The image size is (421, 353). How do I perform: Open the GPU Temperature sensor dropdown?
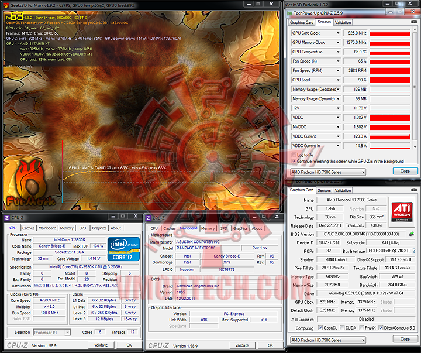point(338,52)
